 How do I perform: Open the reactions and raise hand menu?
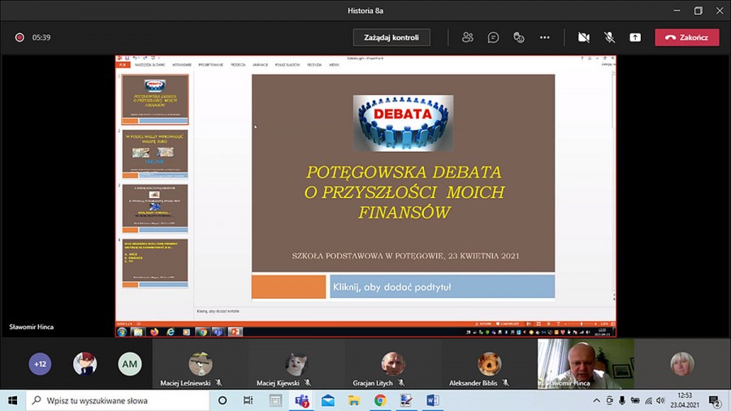(x=519, y=37)
